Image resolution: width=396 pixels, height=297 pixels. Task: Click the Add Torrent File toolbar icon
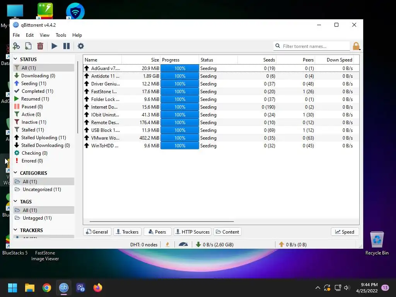click(28, 46)
